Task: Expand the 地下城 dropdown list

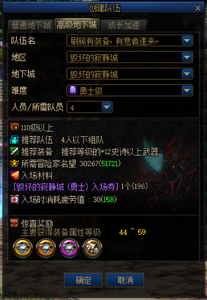Action: tap(187, 74)
